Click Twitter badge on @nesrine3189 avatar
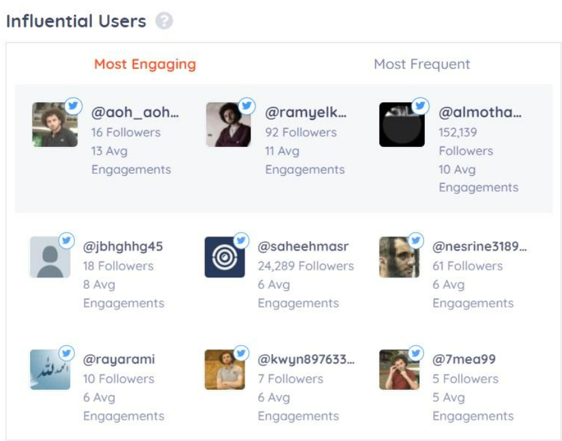 coord(416,240)
